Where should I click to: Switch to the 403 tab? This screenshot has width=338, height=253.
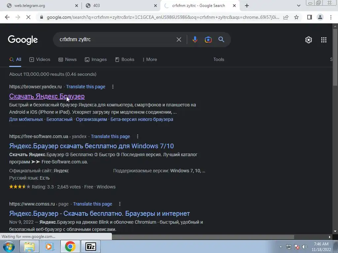pos(121,6)
